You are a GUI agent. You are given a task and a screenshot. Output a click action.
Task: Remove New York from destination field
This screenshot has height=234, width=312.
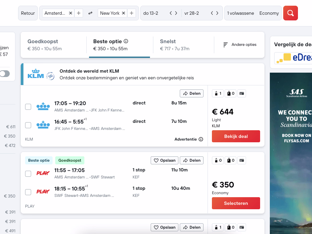tap(124, 13)
